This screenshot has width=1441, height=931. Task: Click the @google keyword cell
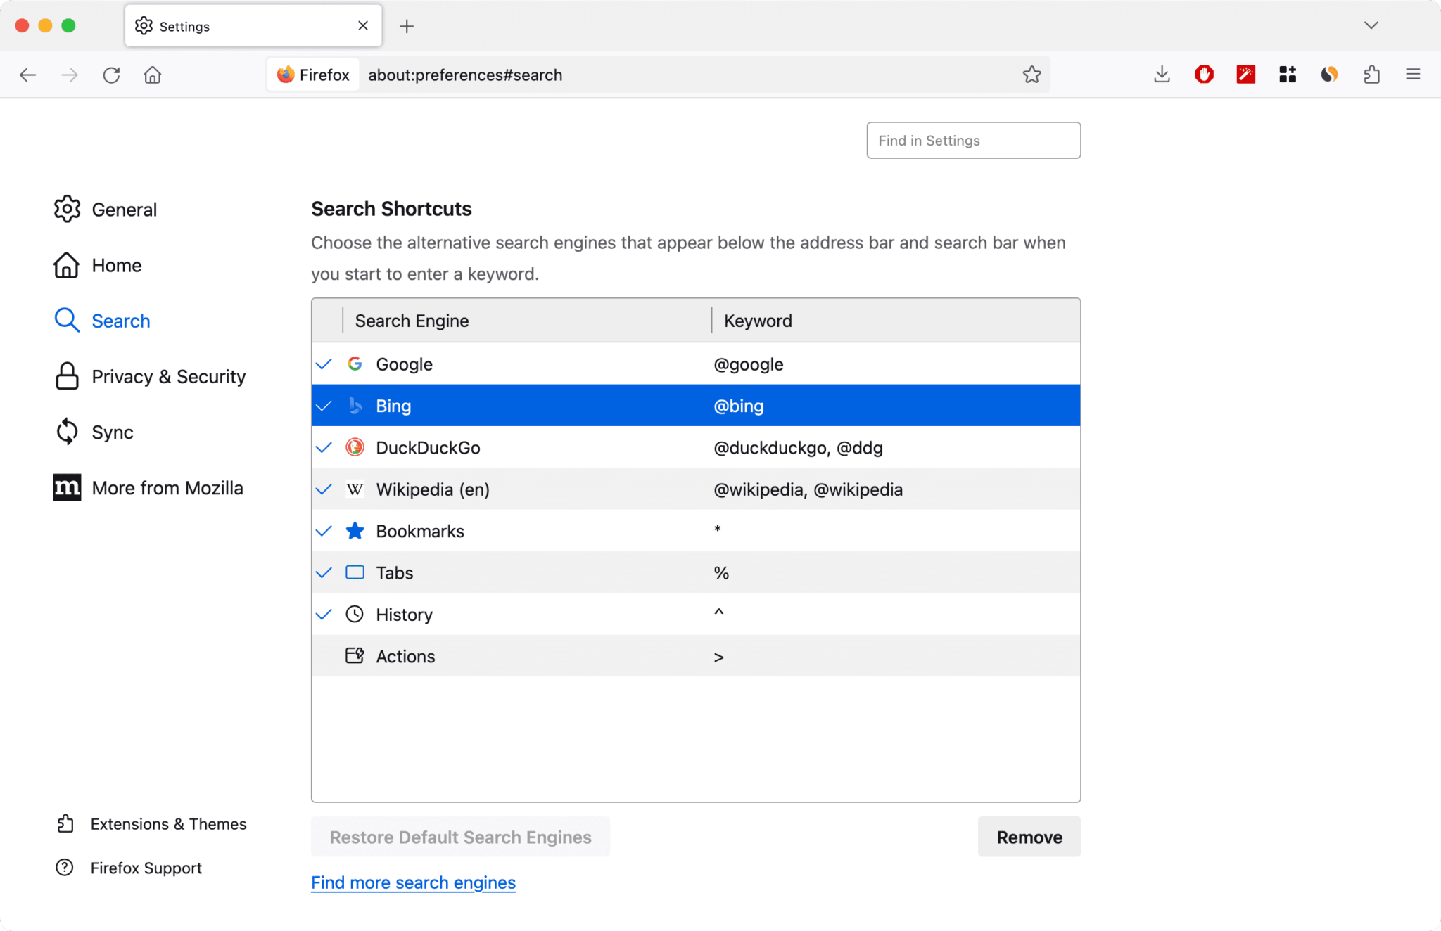pyautogui.click(x=749, y=364)
